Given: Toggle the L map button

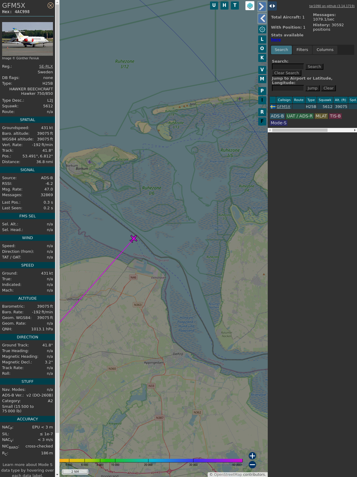Looking at the screenshot, I should [x=262, y=39].
